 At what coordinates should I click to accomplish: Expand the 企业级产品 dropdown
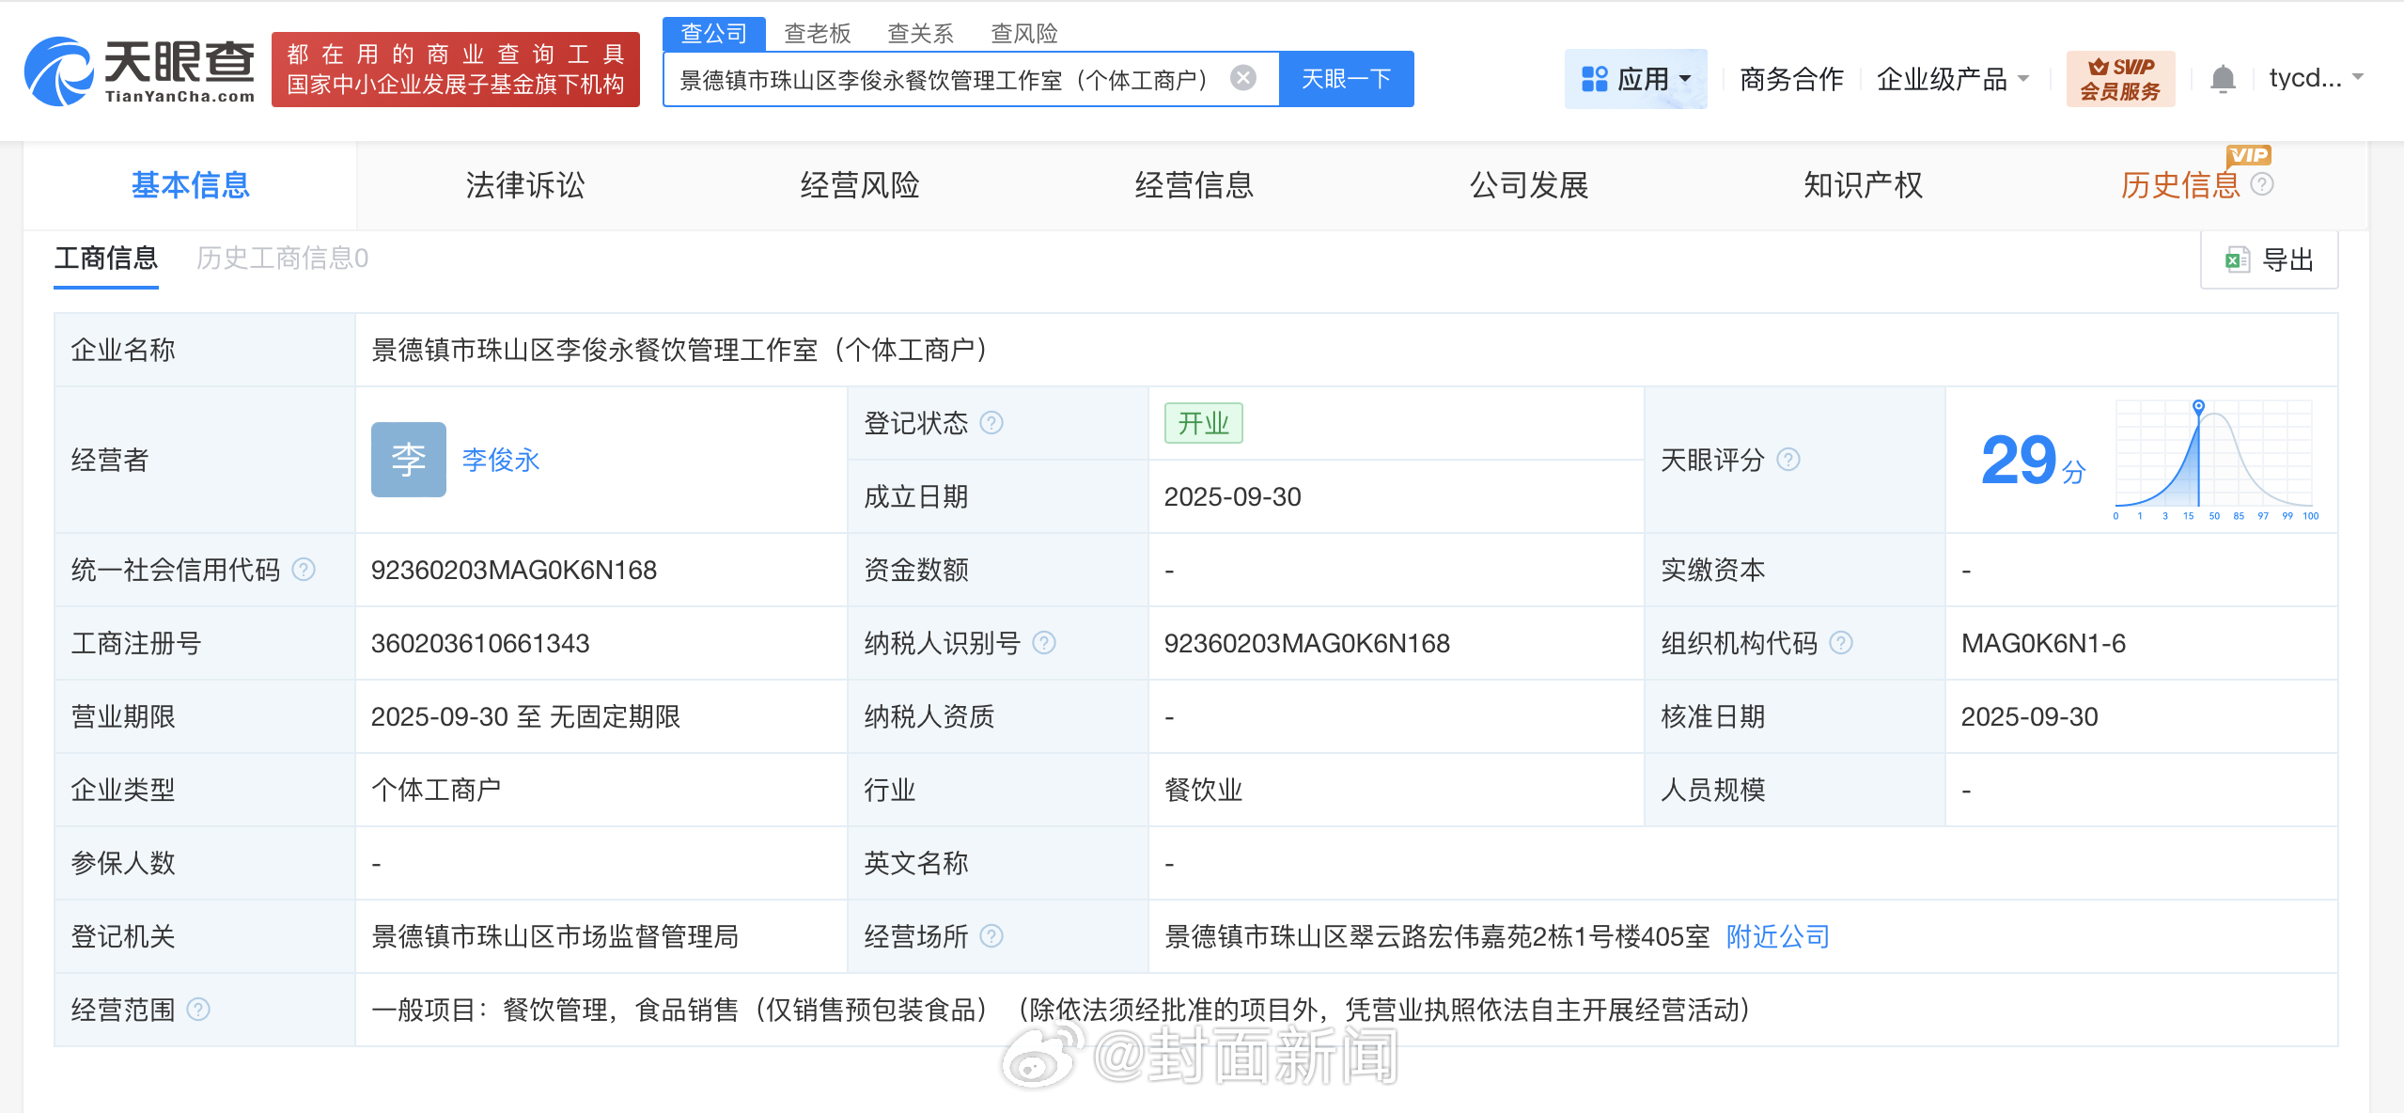(1952, 78)
